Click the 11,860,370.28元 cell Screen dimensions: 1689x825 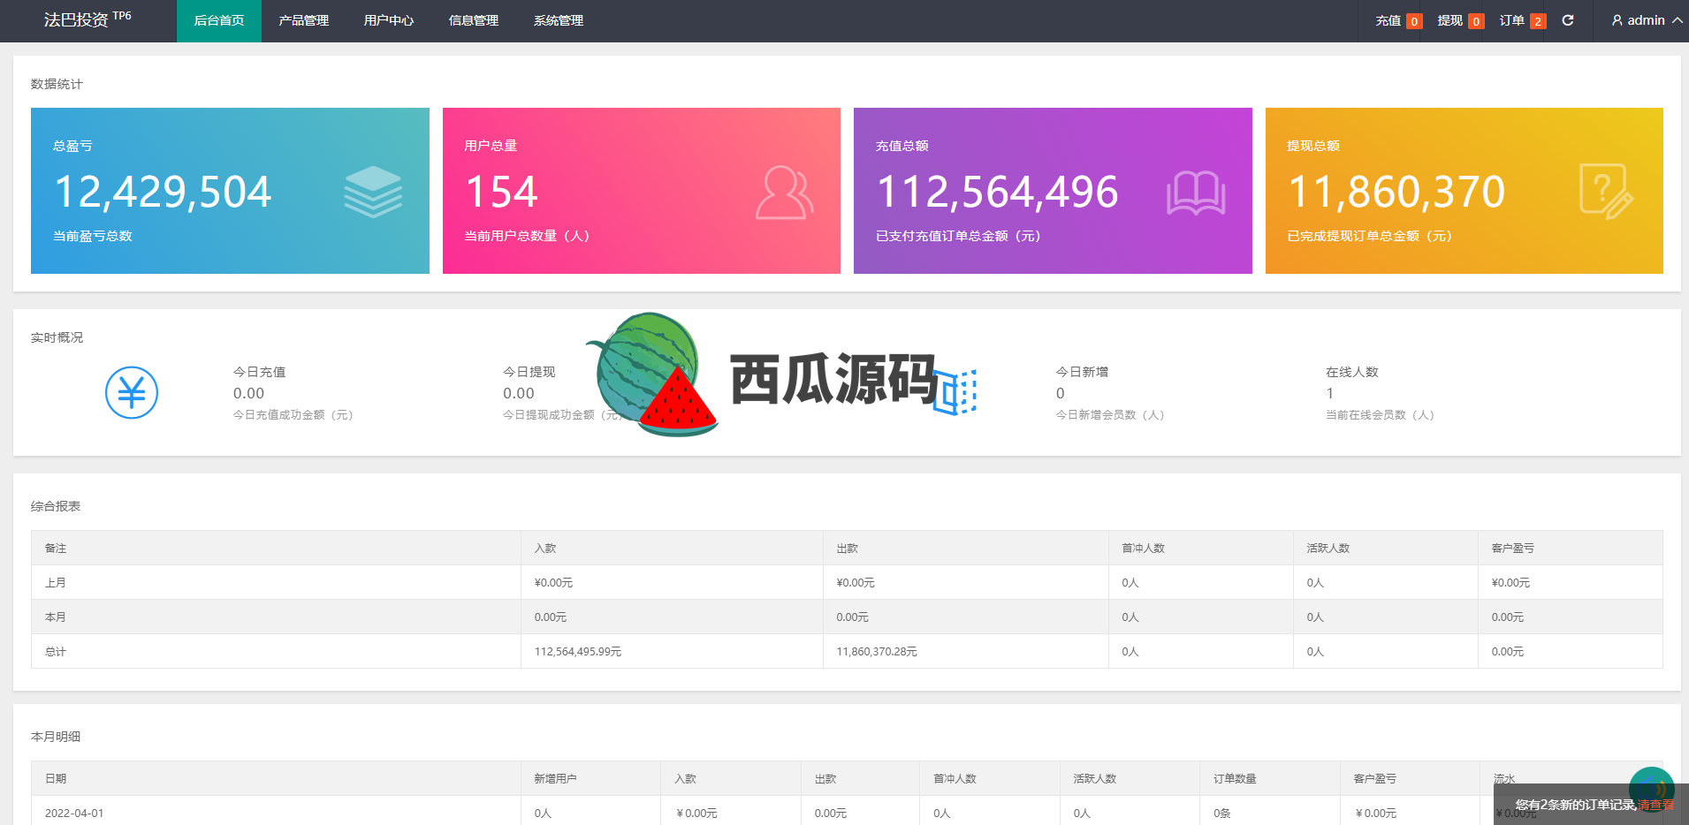click(x=877, y=651)
